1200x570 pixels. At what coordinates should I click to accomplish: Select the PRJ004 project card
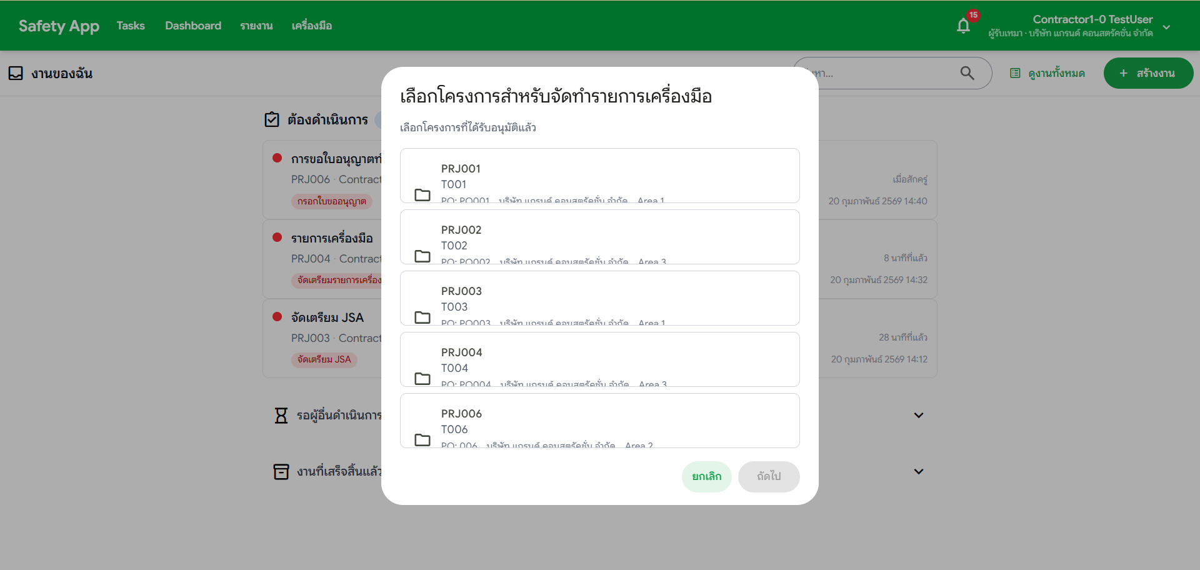(599, 359)
